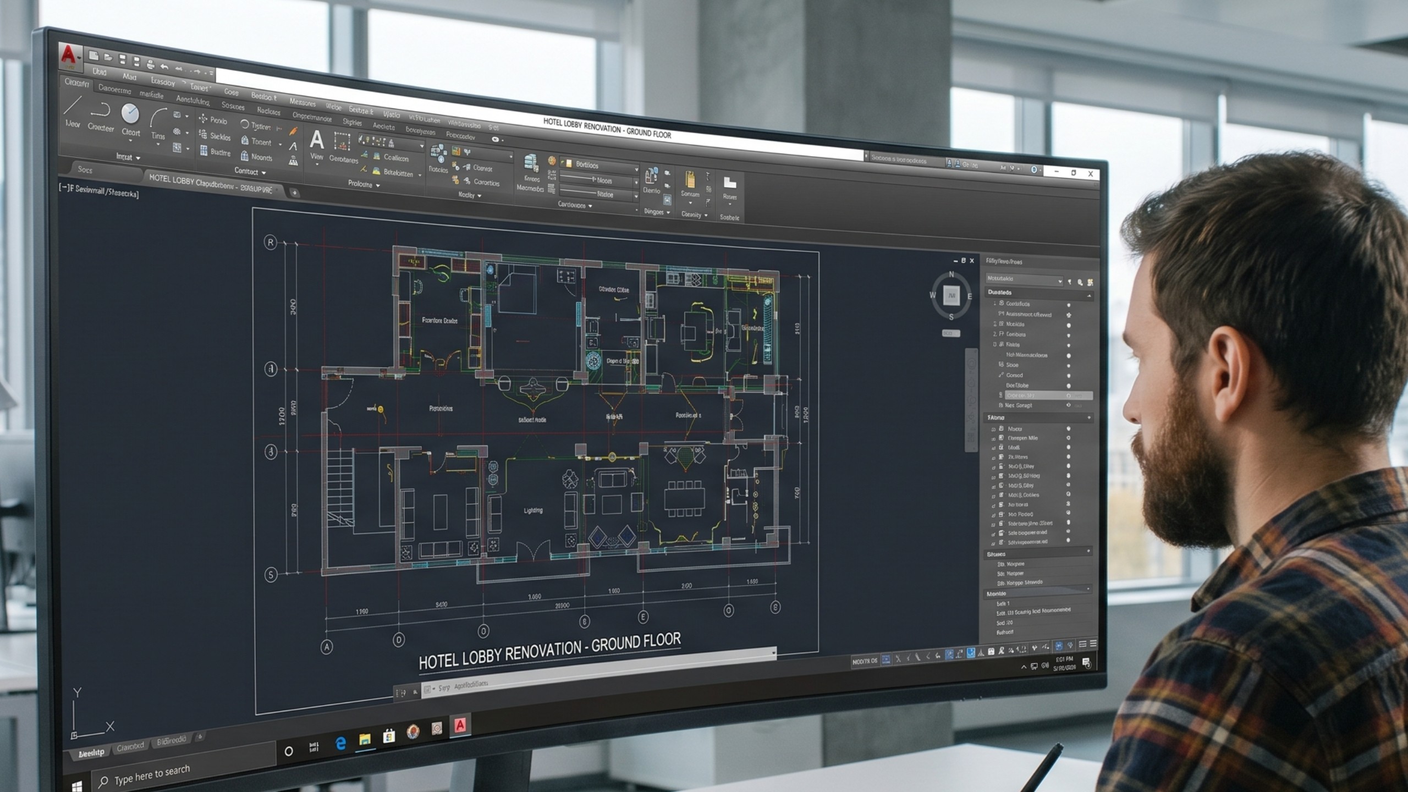Open the notification center icon in system tray
The image size is (1408, 792).
click(x=1086, y=662)
